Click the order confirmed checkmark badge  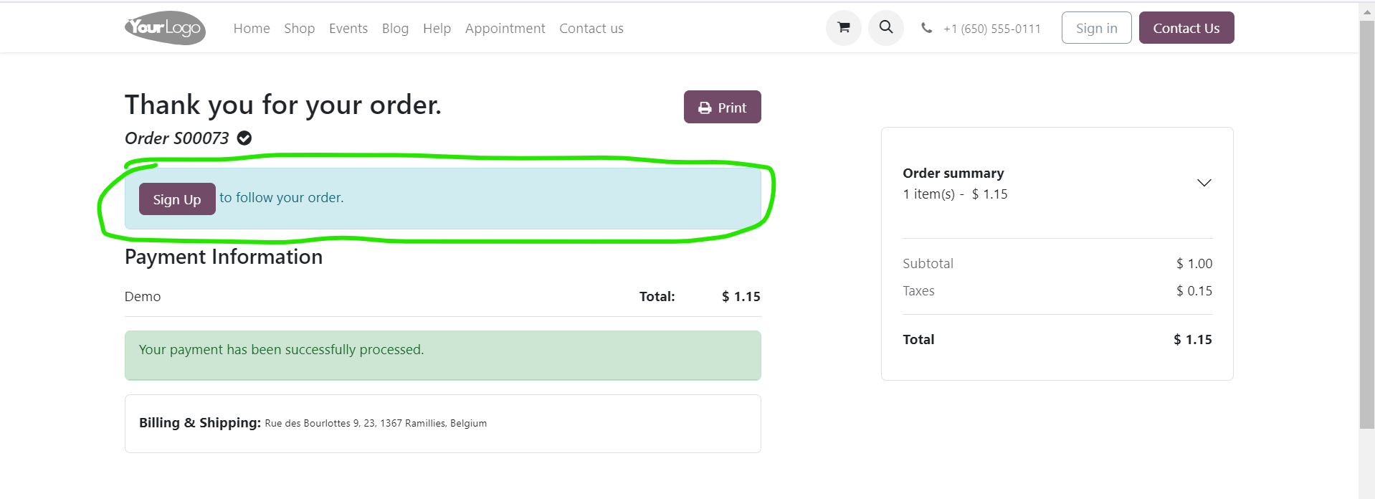click(x=244, y=138)
